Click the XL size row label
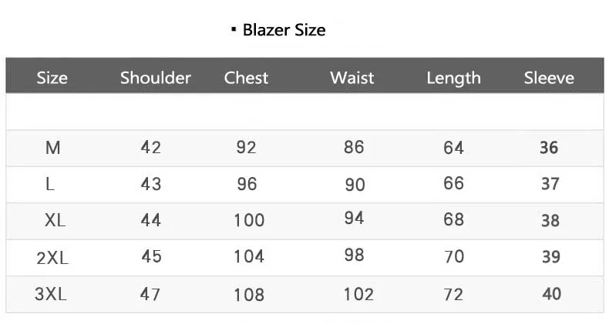Image resolution: width=609 pixels, height=324 pixels. [x=55, y=221]
